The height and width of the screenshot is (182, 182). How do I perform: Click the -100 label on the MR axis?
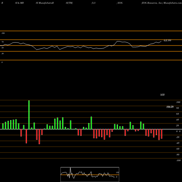coord(178,161)
